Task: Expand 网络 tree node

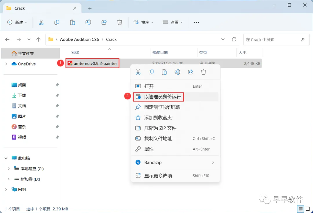Action: coord(6,190)
